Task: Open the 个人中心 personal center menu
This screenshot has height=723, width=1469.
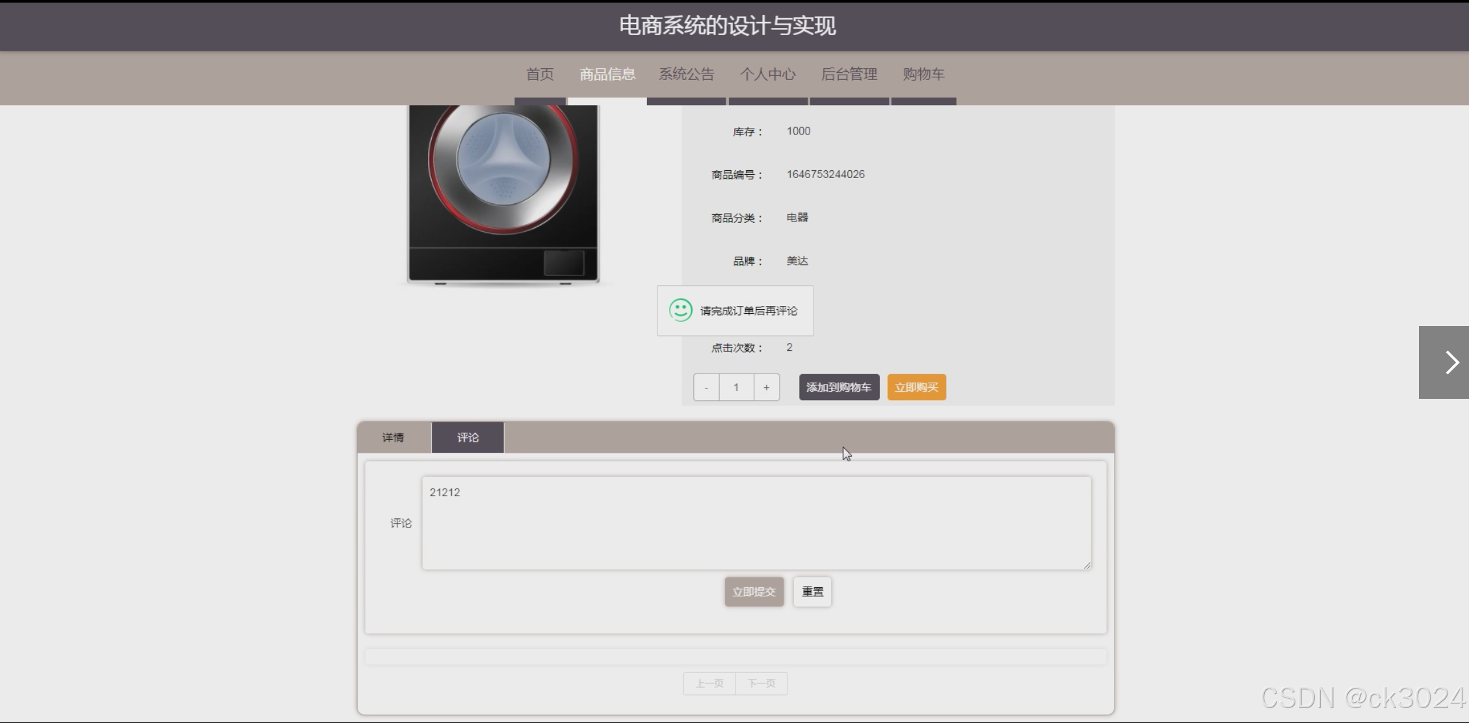Action: (x=768, y=74)
